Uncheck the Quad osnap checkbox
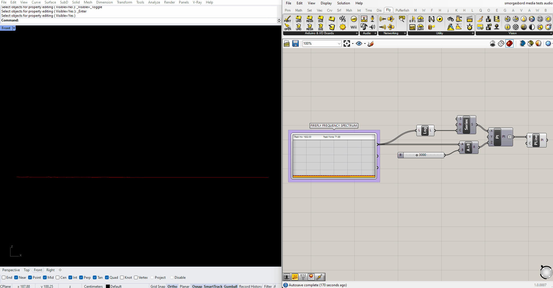The width and height of the screenshot is (553, 288). tap(107, 278)
